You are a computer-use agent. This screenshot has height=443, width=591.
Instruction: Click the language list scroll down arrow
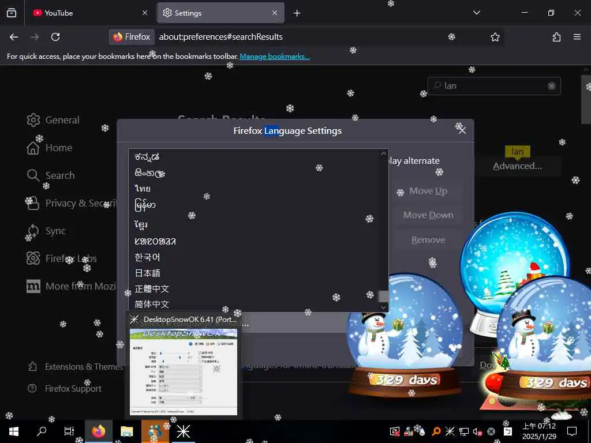point(383,307)
